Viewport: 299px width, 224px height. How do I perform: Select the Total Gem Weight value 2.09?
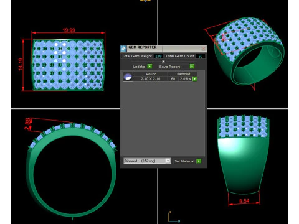click(x=158, y=56)
